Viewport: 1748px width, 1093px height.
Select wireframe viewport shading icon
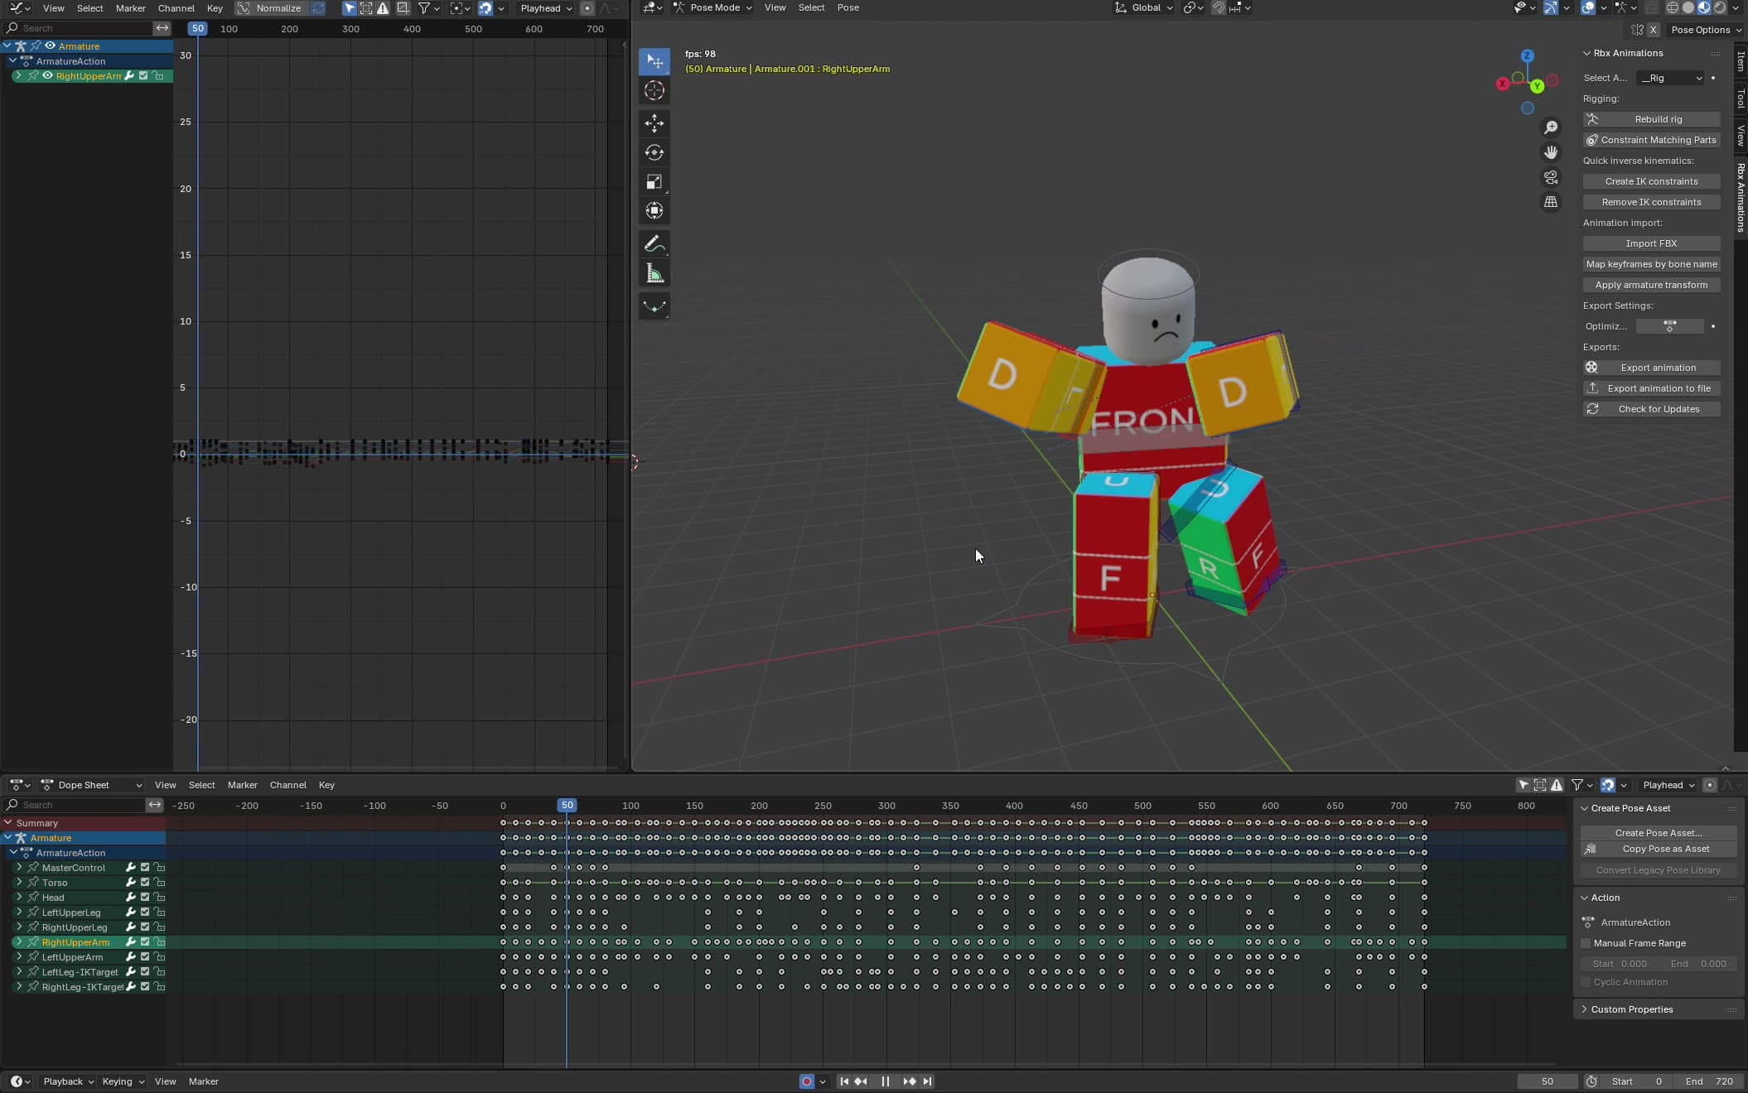tap(1672, 7)
